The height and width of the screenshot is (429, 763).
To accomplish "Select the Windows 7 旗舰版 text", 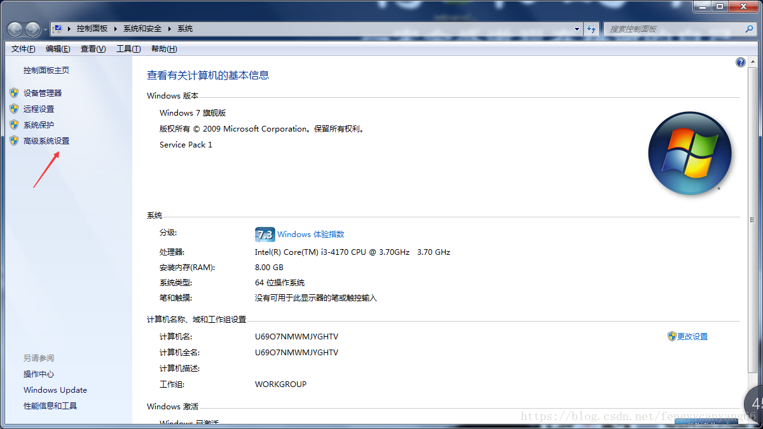I will pos(193,112).
